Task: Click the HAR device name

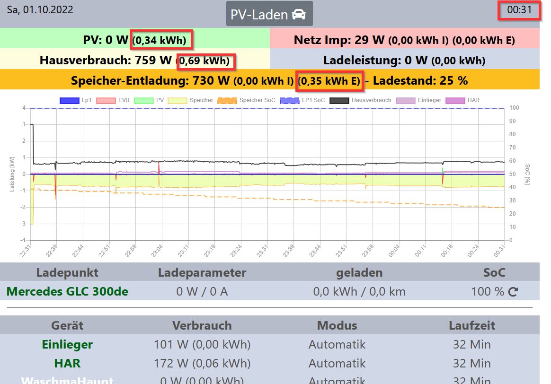Action: 67,363
